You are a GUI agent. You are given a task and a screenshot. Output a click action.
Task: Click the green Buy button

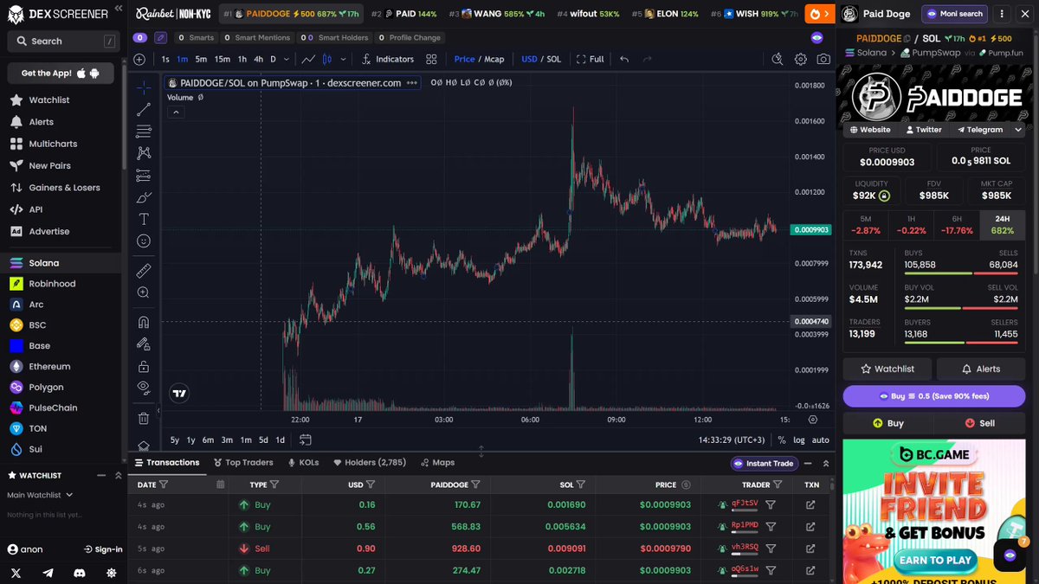(888, 423)
